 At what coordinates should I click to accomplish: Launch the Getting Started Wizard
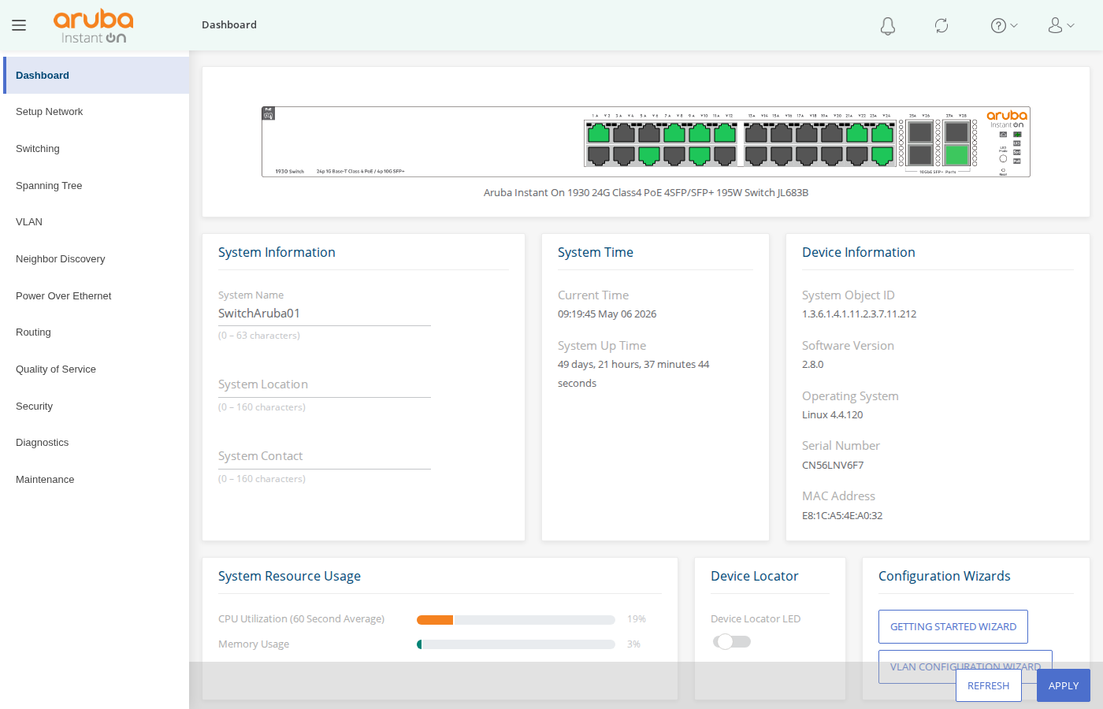click(x=953, y=627)
